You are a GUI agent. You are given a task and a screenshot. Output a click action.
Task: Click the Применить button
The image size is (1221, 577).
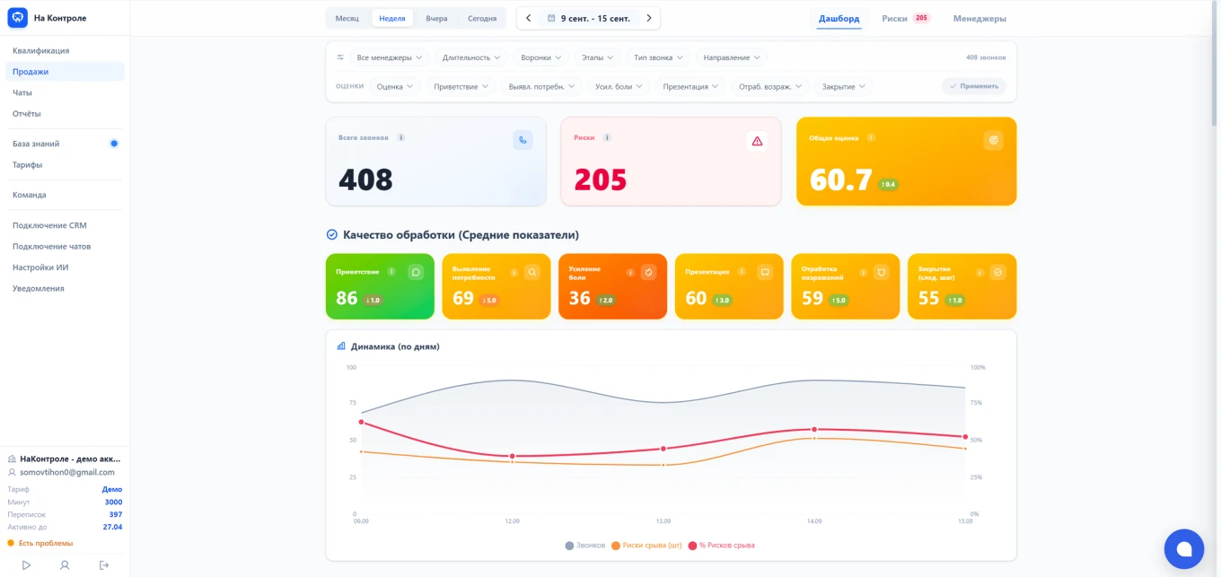(974, 86)
